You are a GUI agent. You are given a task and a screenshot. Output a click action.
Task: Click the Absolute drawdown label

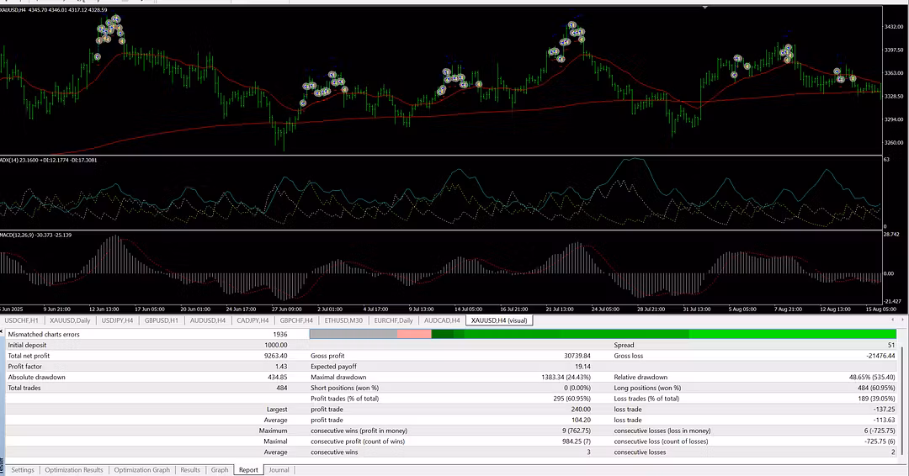tap(36, 377)
